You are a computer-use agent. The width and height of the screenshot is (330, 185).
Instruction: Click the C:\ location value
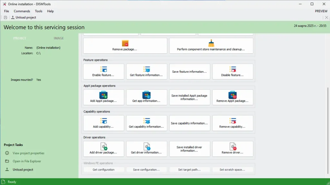(x=38, y=53)
